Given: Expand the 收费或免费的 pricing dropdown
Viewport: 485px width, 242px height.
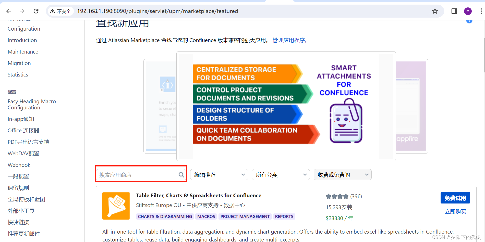Looking at the screenshot, I should 343,175.
